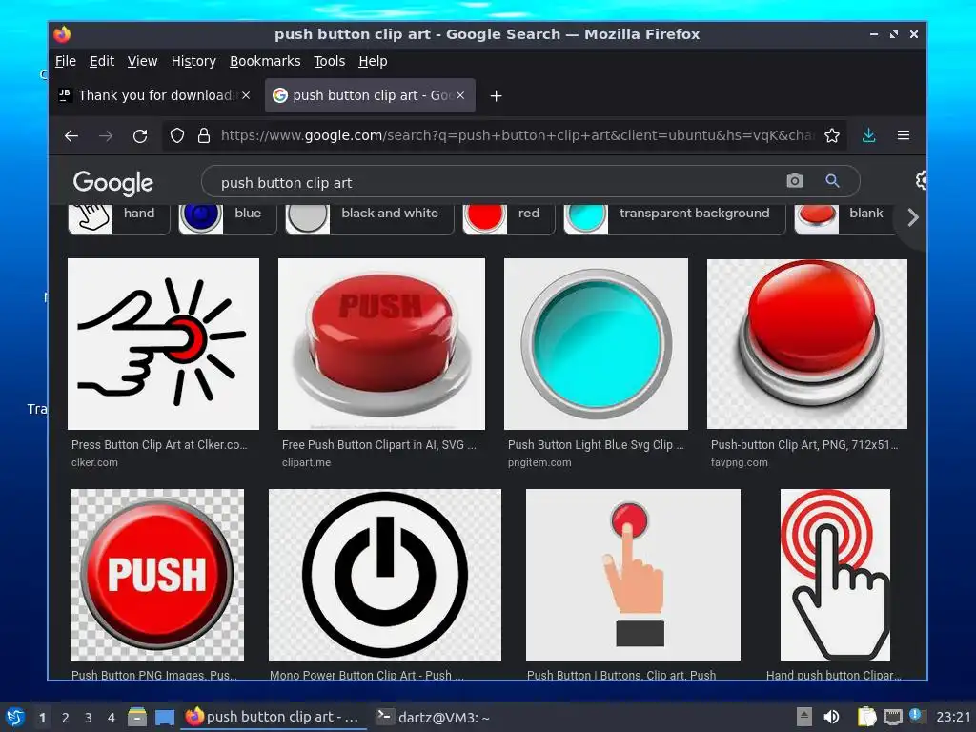Click the removable media tray icon

click(804, 717)
